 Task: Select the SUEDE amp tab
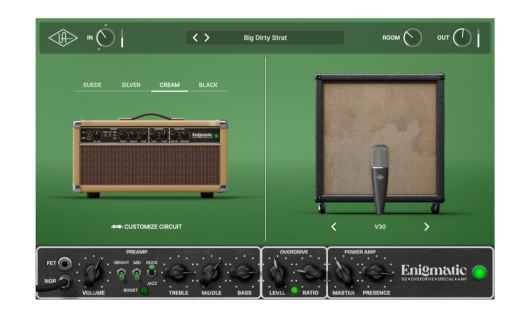92,85
